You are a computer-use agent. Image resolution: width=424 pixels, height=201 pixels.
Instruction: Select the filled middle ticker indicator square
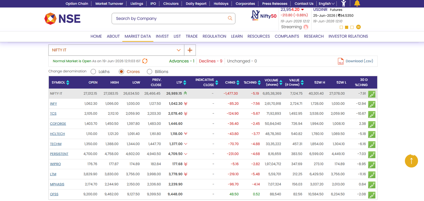click(347, 27)
